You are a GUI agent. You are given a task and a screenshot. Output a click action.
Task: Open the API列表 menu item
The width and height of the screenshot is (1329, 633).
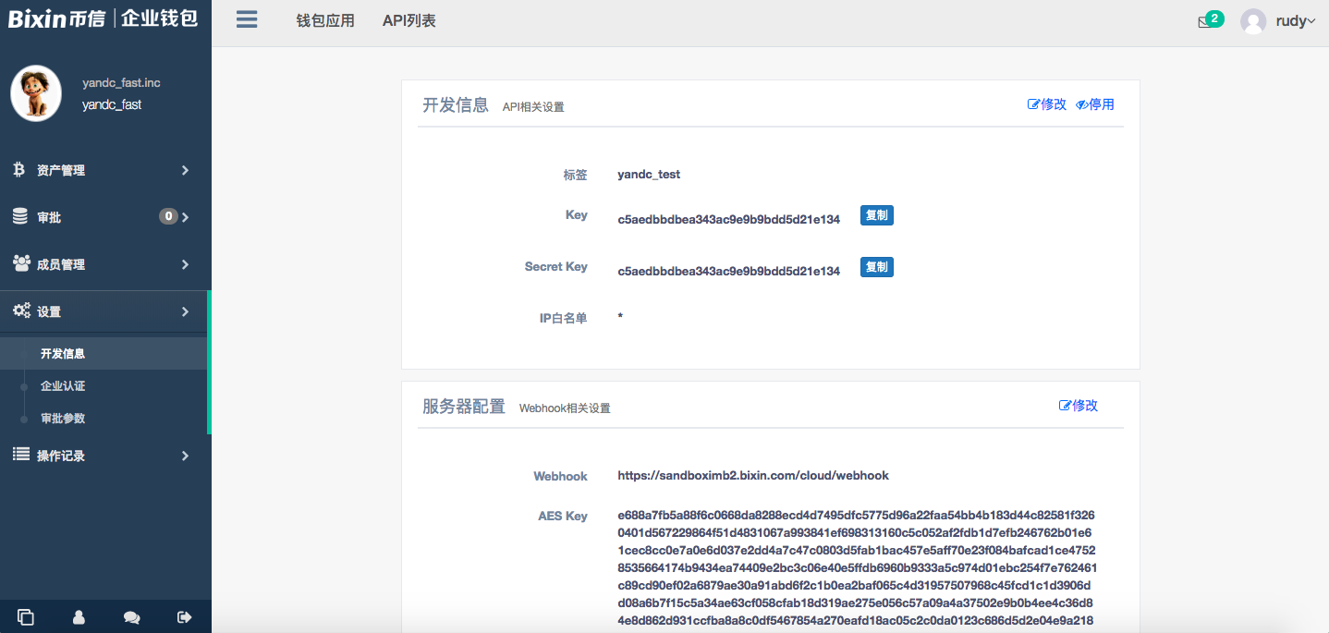pyautogui.click(x=408, y=20)
